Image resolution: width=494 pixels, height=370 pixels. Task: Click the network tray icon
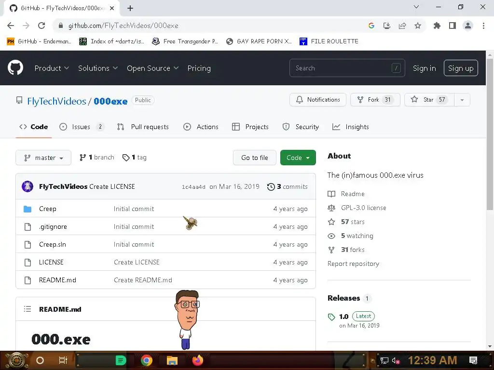pos(384,360)
